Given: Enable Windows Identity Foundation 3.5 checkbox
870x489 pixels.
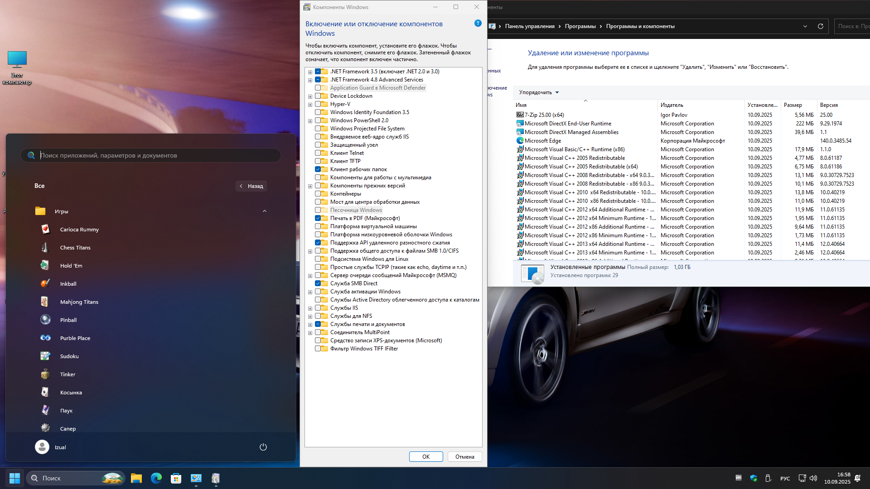Looking at the screenshot, I should coord(318,112).
